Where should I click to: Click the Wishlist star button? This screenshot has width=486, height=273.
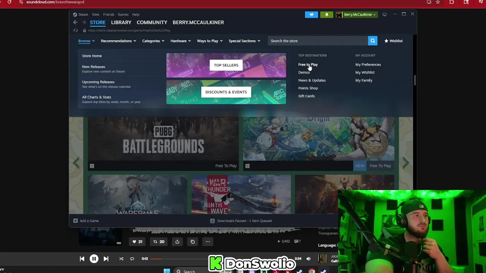[393, 41]
